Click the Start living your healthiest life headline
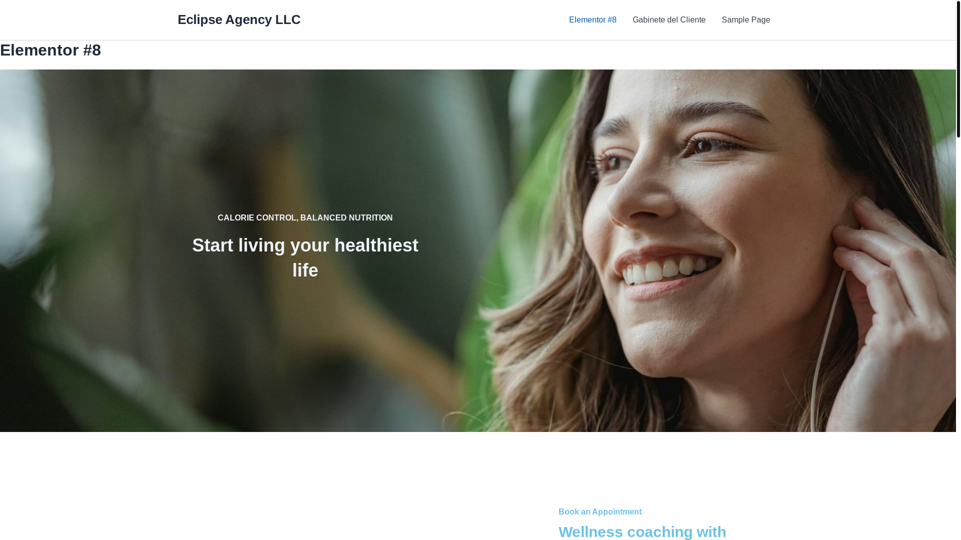This screenshot has height=540, width=961. [x=305, y=257]
